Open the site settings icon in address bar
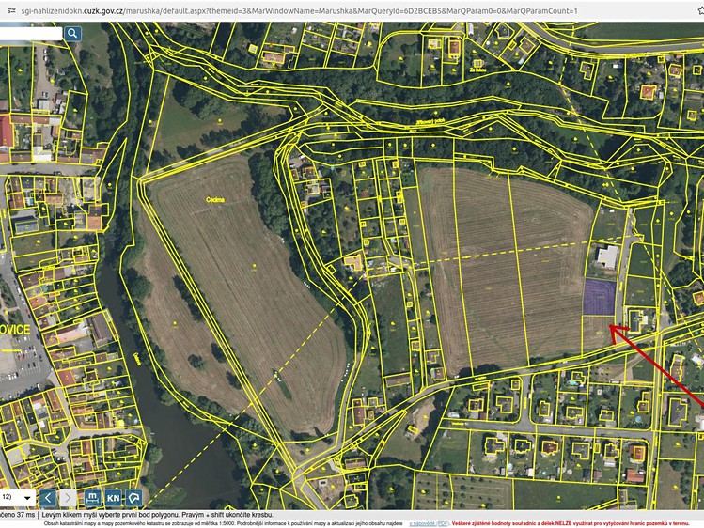The image size is (704, 528). tap(11, 10)
